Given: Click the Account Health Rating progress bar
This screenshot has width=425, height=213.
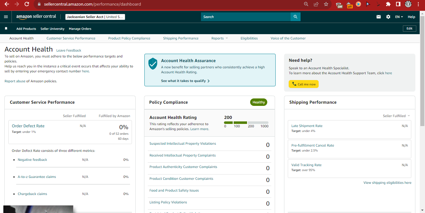Looking at the screenshot, I should pos(246,123).
